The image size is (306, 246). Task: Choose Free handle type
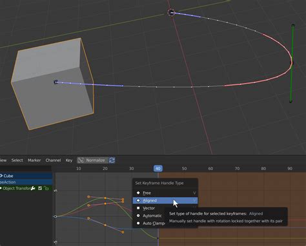pos(165,193)
